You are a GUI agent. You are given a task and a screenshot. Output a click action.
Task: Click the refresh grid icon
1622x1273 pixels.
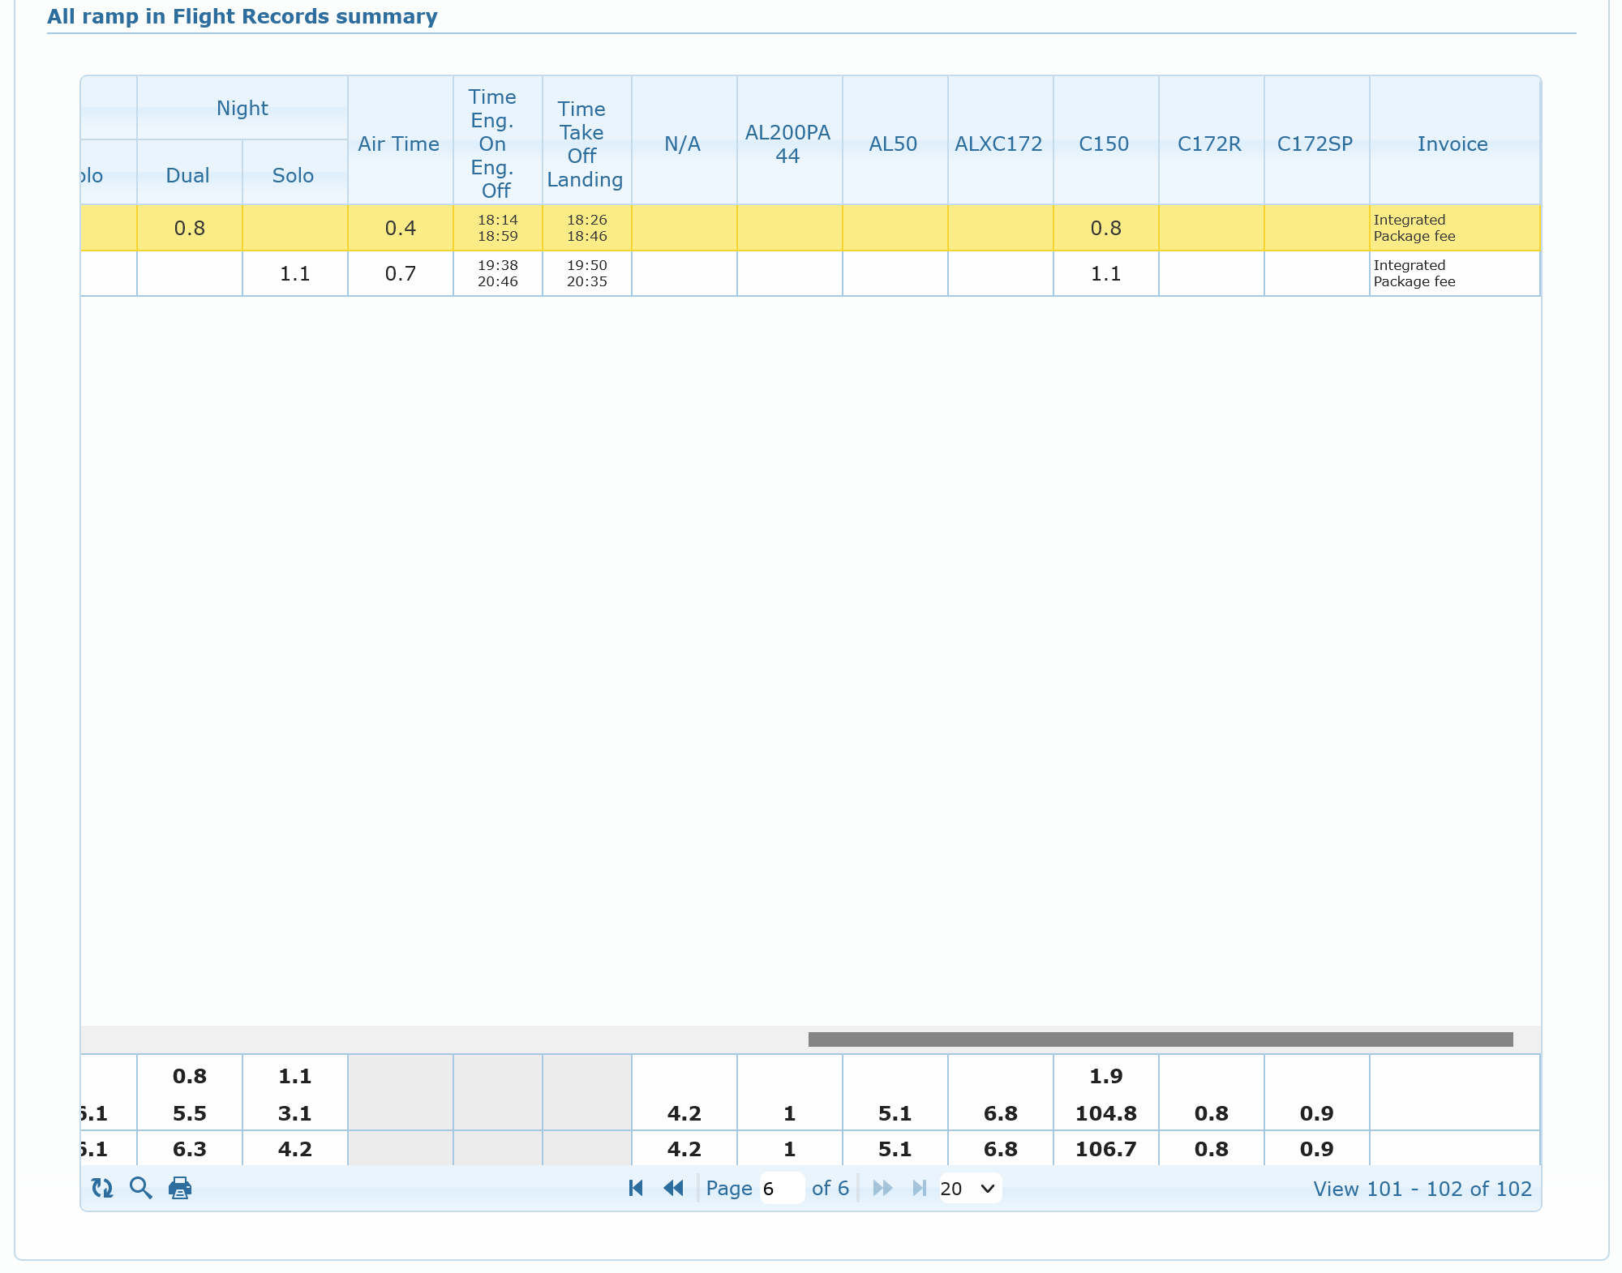[102, 1188]
